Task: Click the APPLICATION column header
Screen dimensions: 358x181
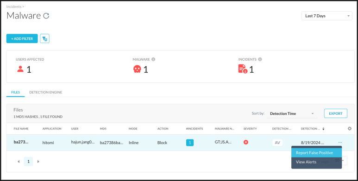Action: coord(52,129)
